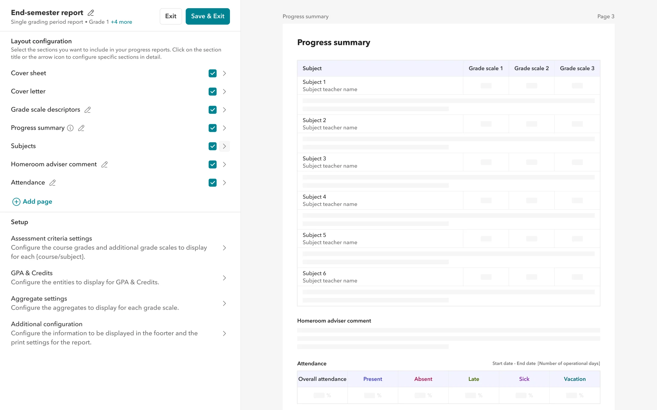Select the Cover letter section title
Viewport: 657px width, 410px height.
pos(28,91)
